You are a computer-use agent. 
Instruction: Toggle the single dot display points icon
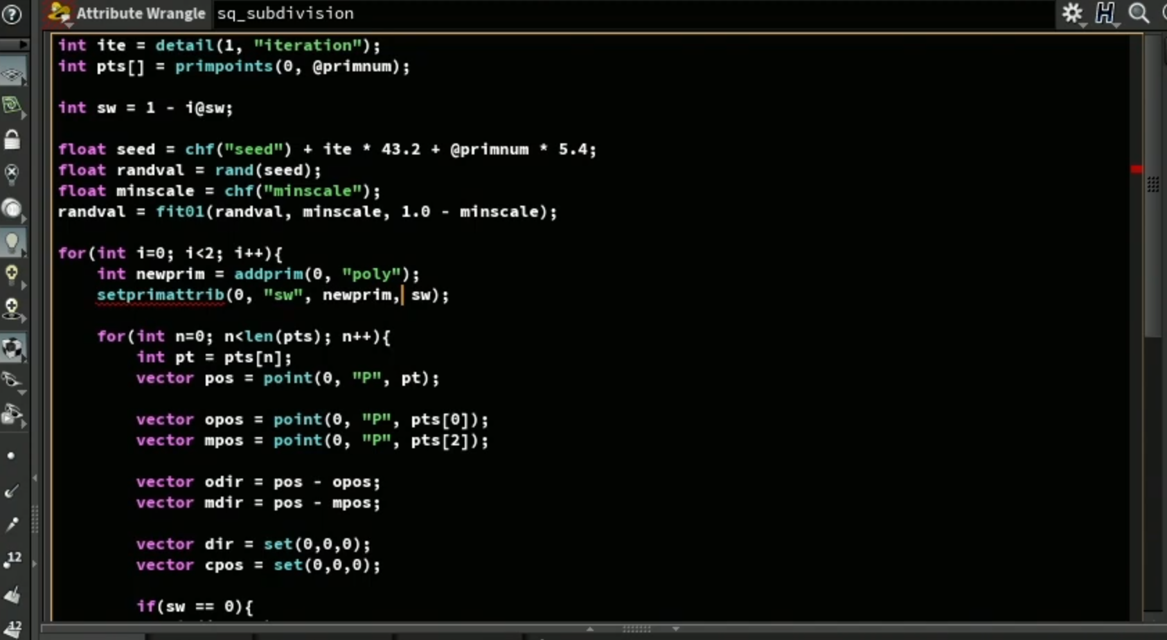click(x=11, y=456)
